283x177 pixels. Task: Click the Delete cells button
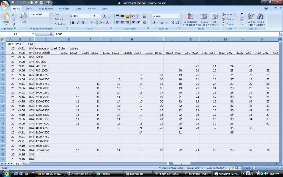coord(229,19)
